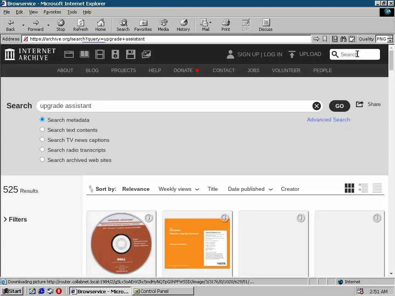
Task: Open the IE Search pane
Action: (123, 25)
